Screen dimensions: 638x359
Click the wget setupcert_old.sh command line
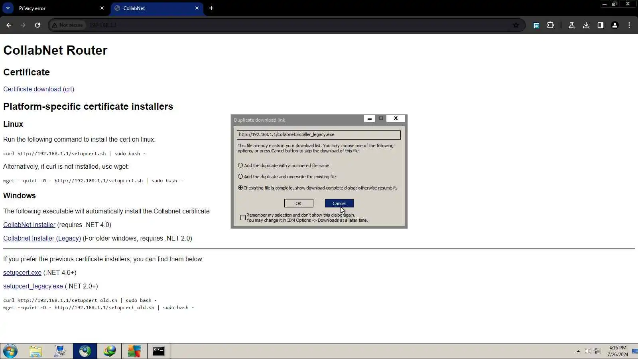98,308
